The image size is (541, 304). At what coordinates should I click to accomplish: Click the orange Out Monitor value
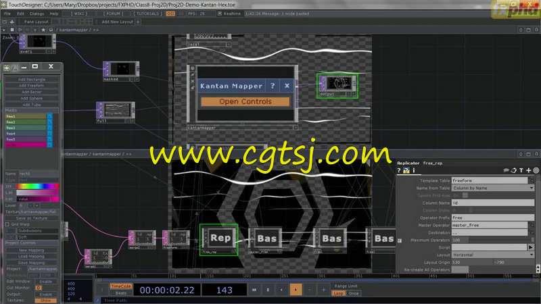click(x=39, y=288)
